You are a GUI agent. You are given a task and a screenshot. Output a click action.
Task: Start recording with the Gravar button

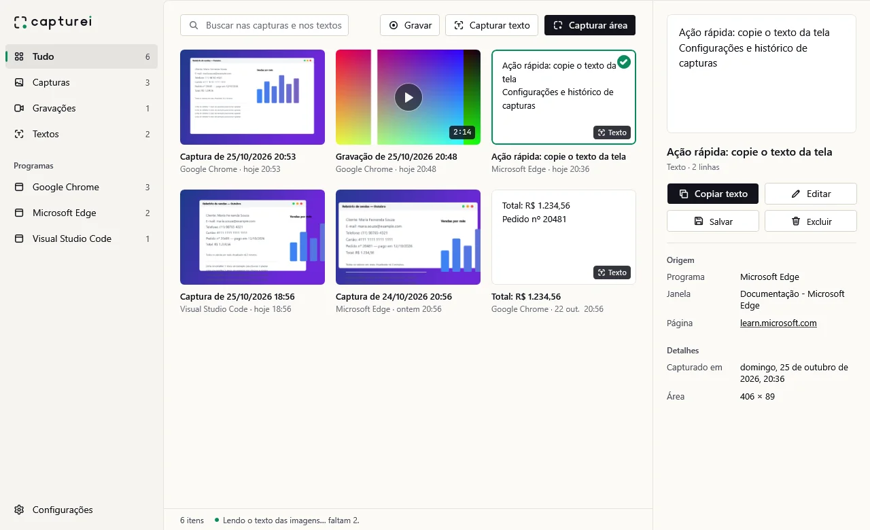[410, 25]
